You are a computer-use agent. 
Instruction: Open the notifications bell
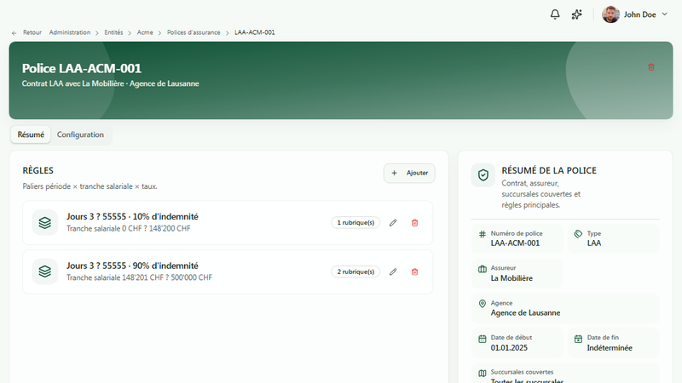pyautogui.click(x=555, y=14)
